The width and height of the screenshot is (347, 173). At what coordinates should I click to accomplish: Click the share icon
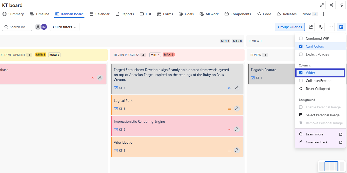click(x=332, y=5)
